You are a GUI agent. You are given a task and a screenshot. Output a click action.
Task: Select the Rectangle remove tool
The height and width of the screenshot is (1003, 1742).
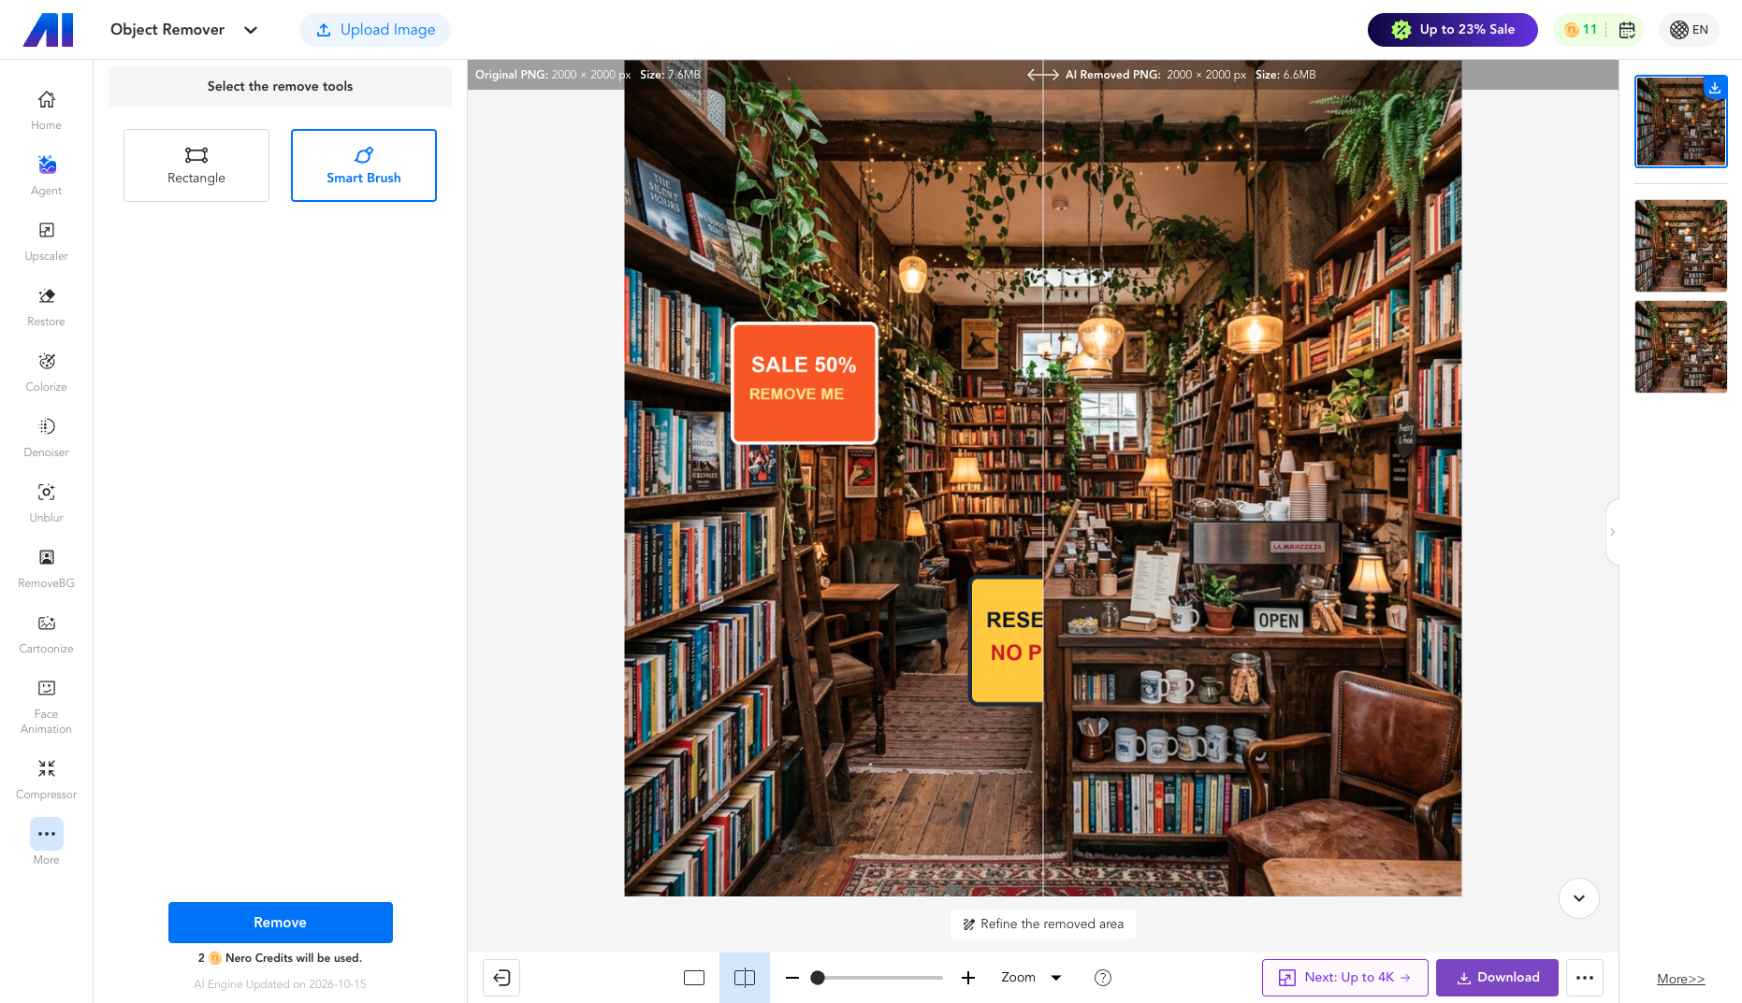(196, 165)
